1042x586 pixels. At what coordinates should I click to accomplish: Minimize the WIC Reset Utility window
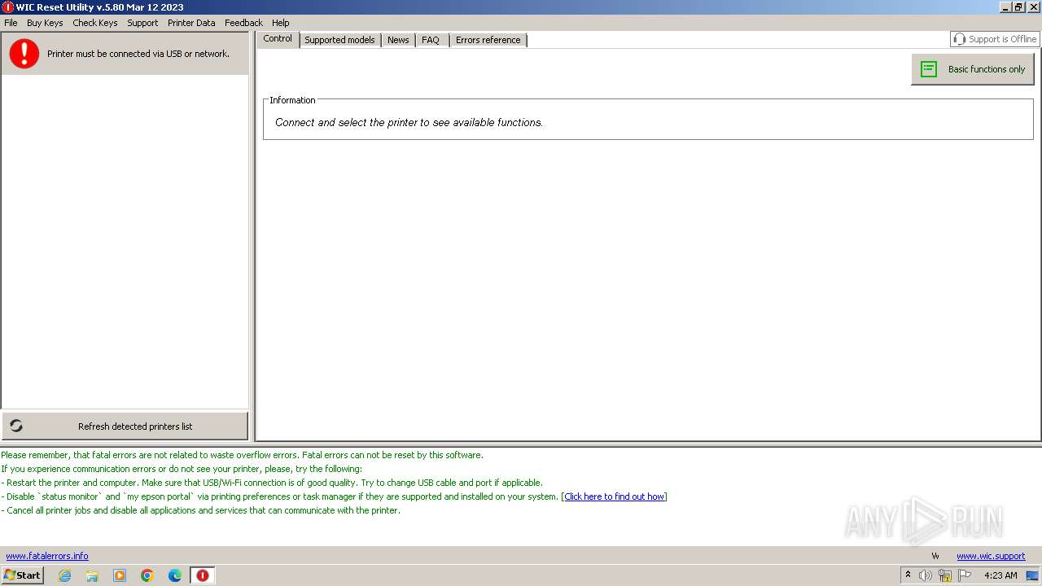pos(1005,7)
